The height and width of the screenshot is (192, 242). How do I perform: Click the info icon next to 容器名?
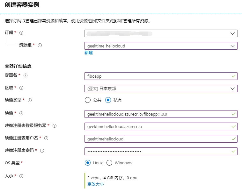coord(26,75)
